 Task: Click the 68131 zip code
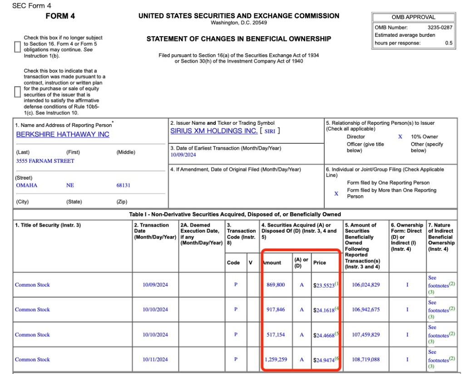tap(123, 185)
